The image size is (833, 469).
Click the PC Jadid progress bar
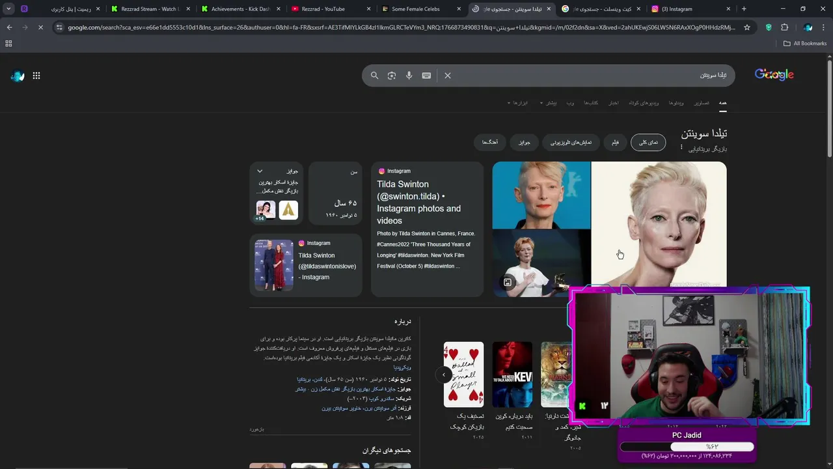[x=687, y=447]
